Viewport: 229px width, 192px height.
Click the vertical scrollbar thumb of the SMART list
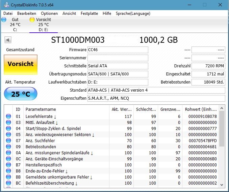222,129
